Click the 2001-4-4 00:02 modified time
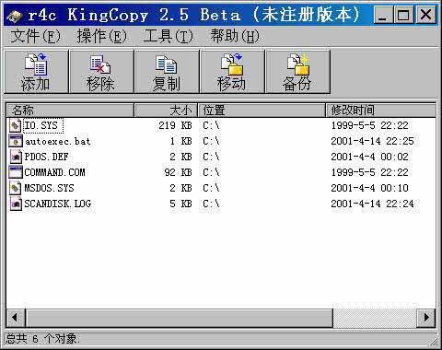 tap(369, 157)
